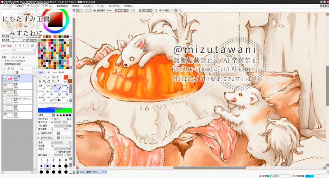Open the ウィンドウ(W) menu
The width and height of the screenshot is (329, 178).
point(114,6)
